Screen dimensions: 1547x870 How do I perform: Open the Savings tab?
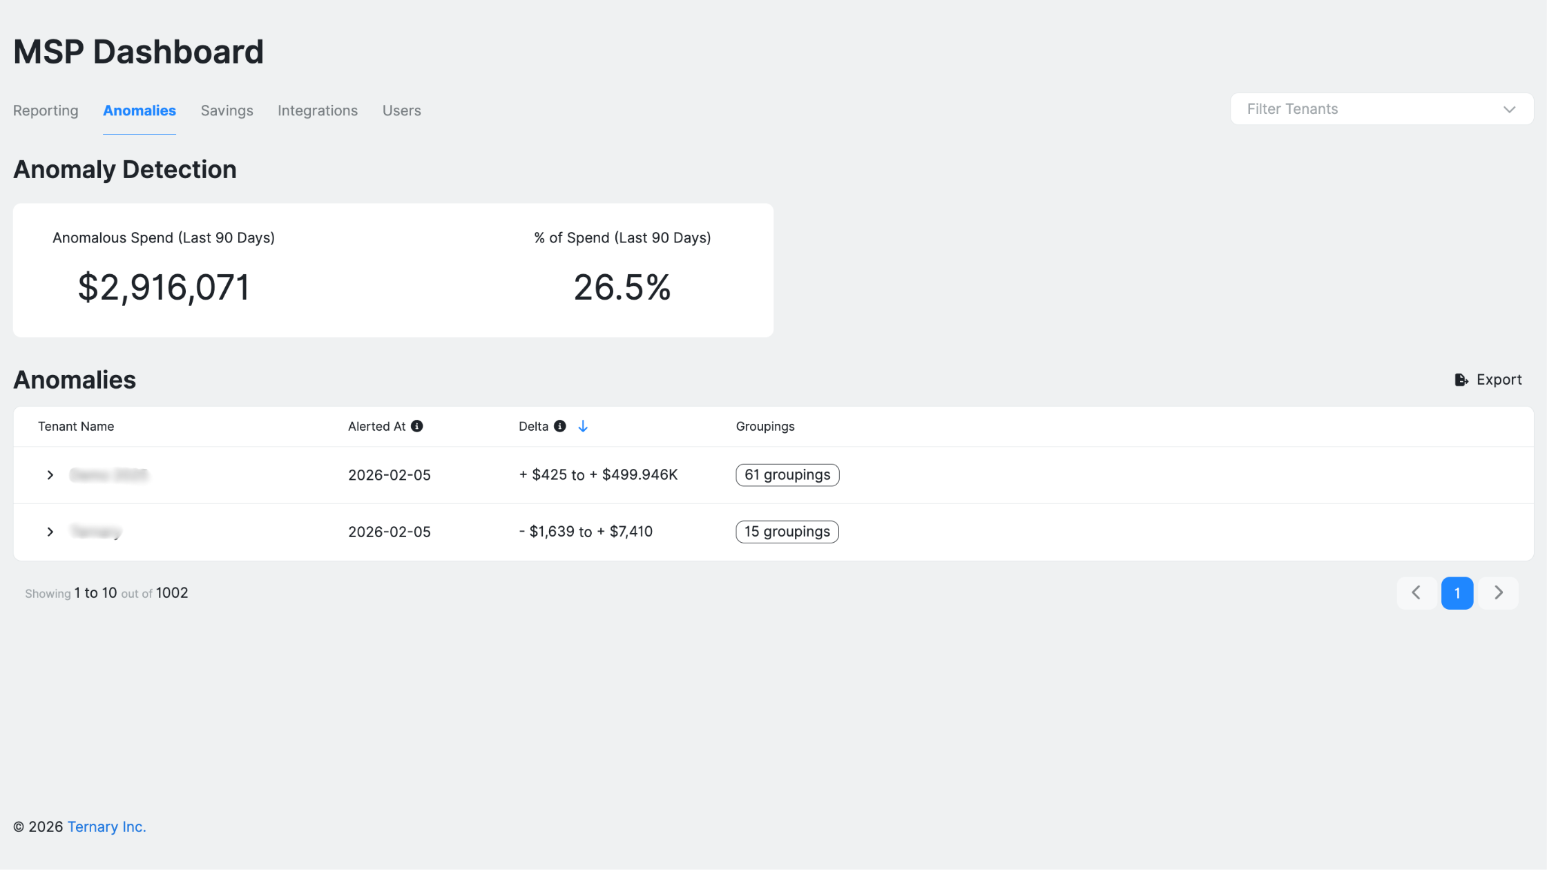click(x=227, y=110)
